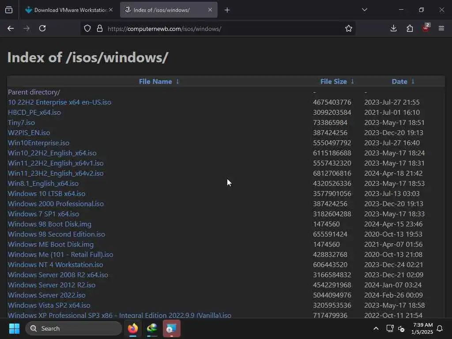Reload the current page
Screen dimensions: 452x339
42,28
